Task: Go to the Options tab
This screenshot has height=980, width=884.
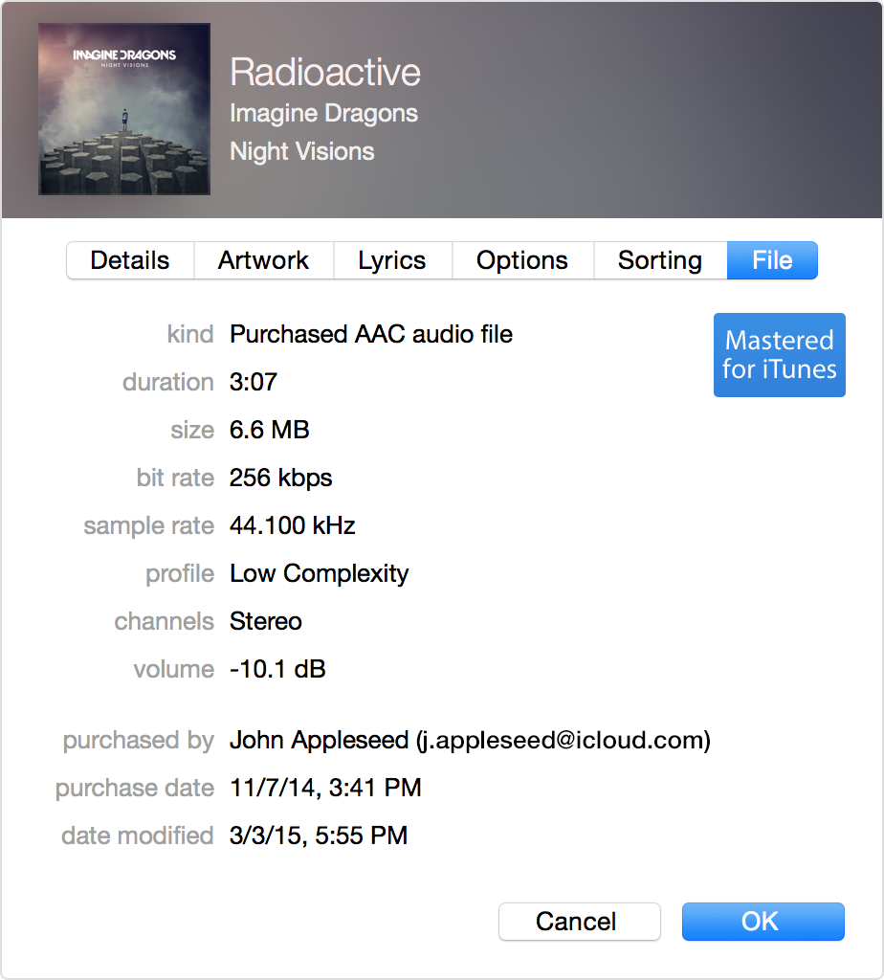Action: pyautogui.click(x=522, y=260)
